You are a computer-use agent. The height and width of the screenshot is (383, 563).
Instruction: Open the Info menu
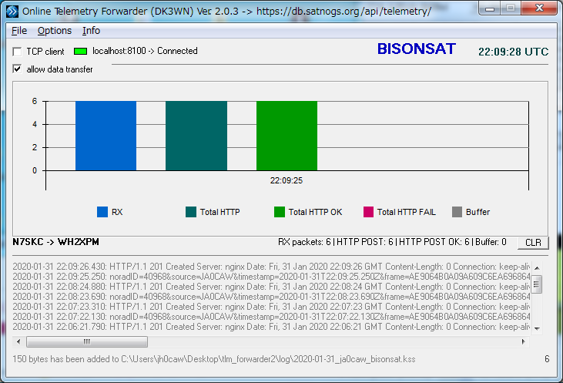[x=91, y=31]
